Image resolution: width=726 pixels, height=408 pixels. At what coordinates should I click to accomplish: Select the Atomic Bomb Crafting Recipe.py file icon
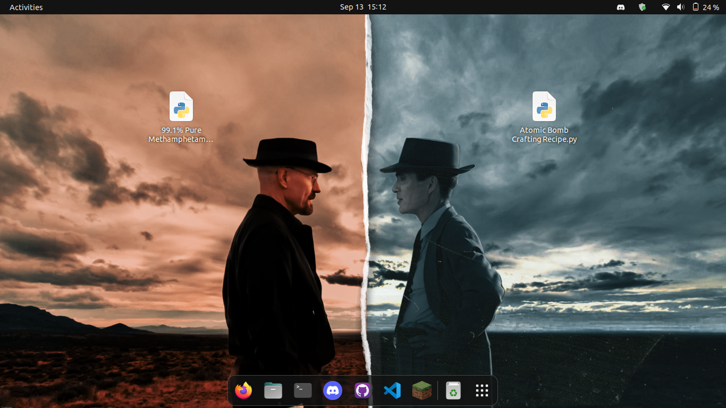(544, 106)
